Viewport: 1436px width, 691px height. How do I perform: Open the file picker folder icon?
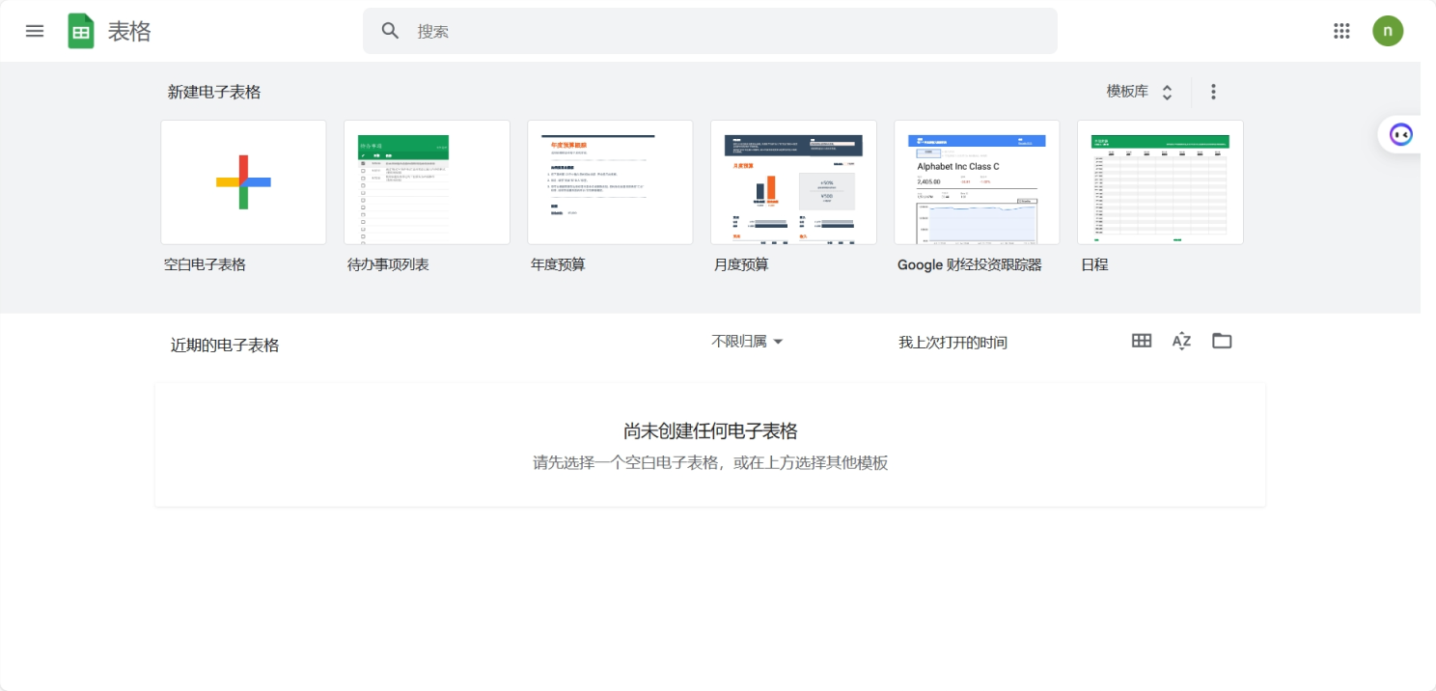(x=1221, y=341)
